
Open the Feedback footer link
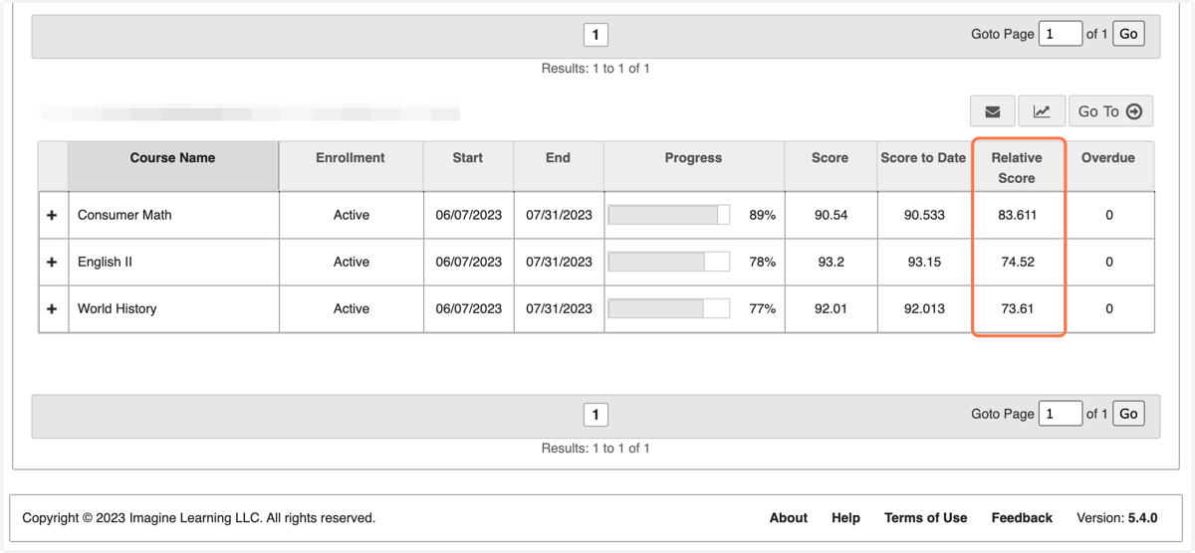click(1022, 517)
